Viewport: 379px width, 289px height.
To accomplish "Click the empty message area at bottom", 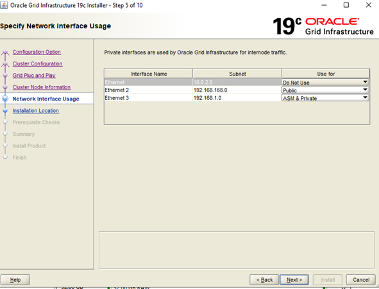I will pos(237,250).
